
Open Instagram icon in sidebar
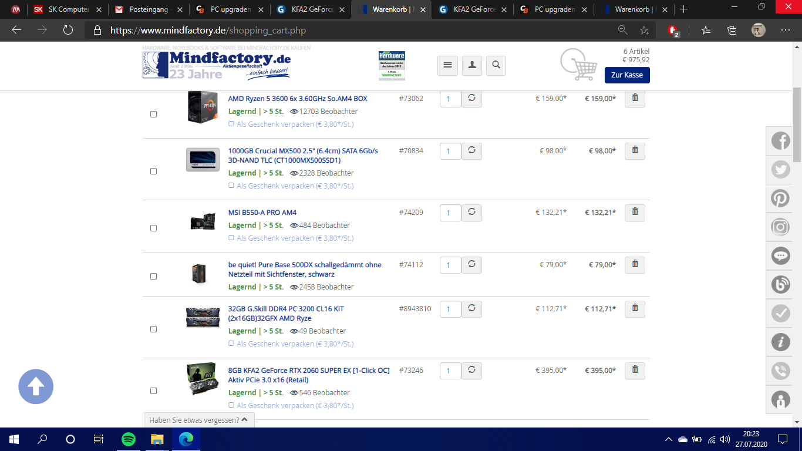(780, 227)
